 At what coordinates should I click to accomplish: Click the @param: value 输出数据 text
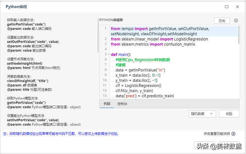pos(26,51)
